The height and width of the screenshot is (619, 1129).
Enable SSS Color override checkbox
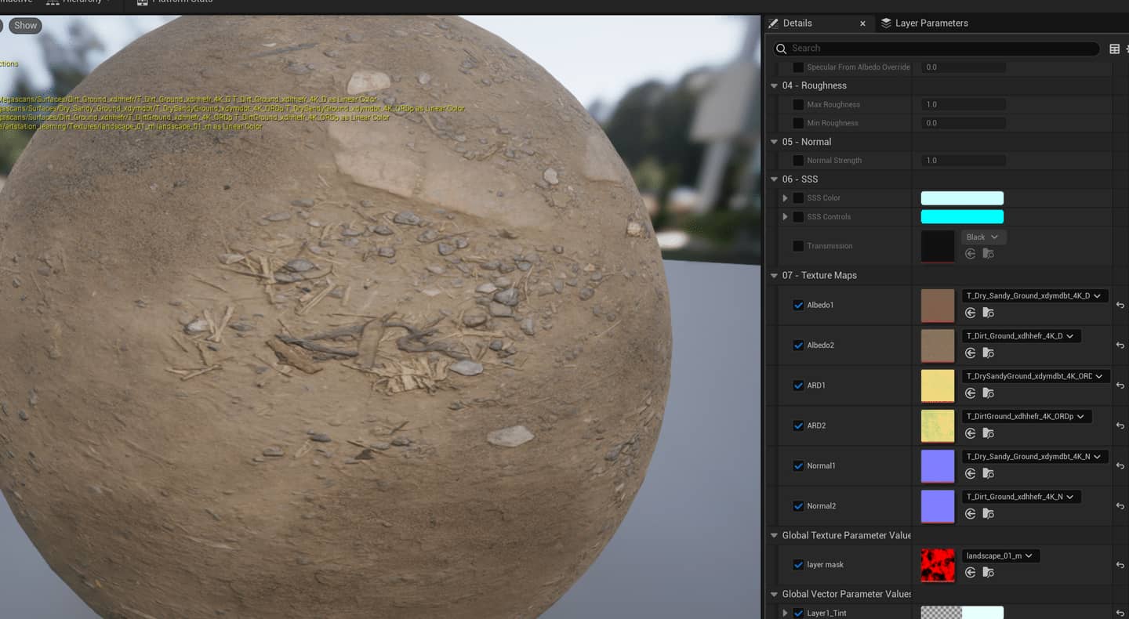tap(798, 198)
